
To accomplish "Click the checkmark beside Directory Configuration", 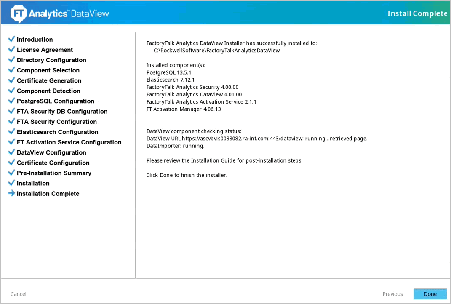I will tap(11, 60).
